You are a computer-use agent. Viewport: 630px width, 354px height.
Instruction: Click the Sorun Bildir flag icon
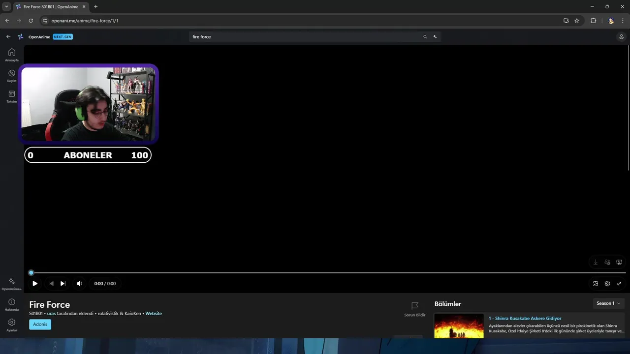pyautogui.click(x=415, y=306)
